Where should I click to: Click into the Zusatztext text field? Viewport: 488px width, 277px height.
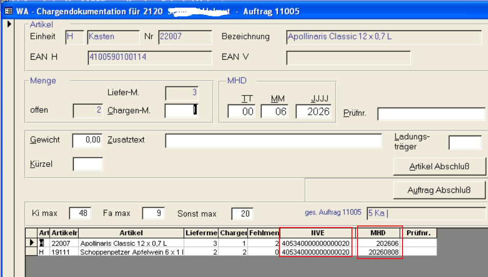click(x=273, y=140)
